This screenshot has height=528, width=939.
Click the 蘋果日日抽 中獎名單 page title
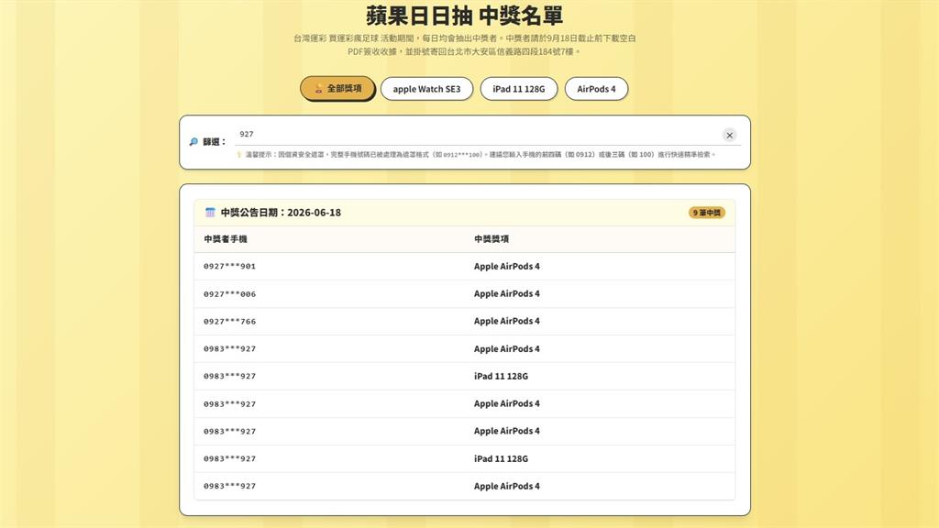465,16
